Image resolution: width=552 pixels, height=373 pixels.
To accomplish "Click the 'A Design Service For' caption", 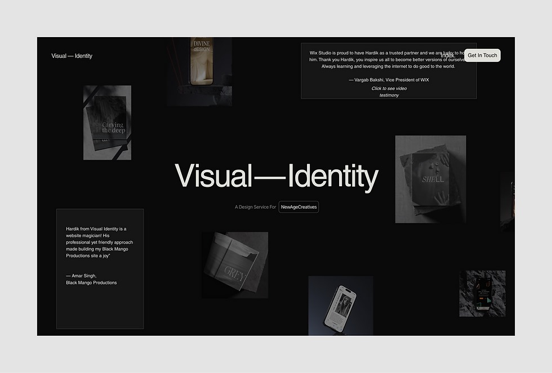I will tap(255, 207).
